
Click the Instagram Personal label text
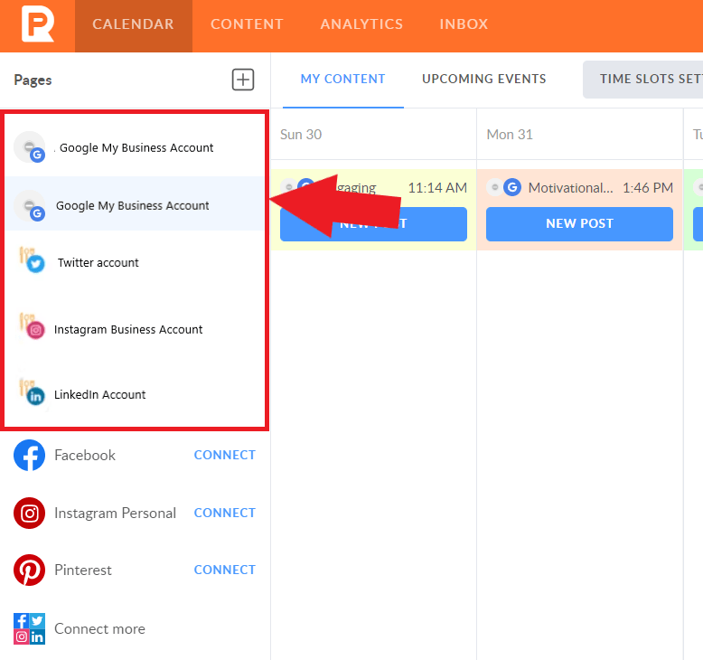coord(116,514)
